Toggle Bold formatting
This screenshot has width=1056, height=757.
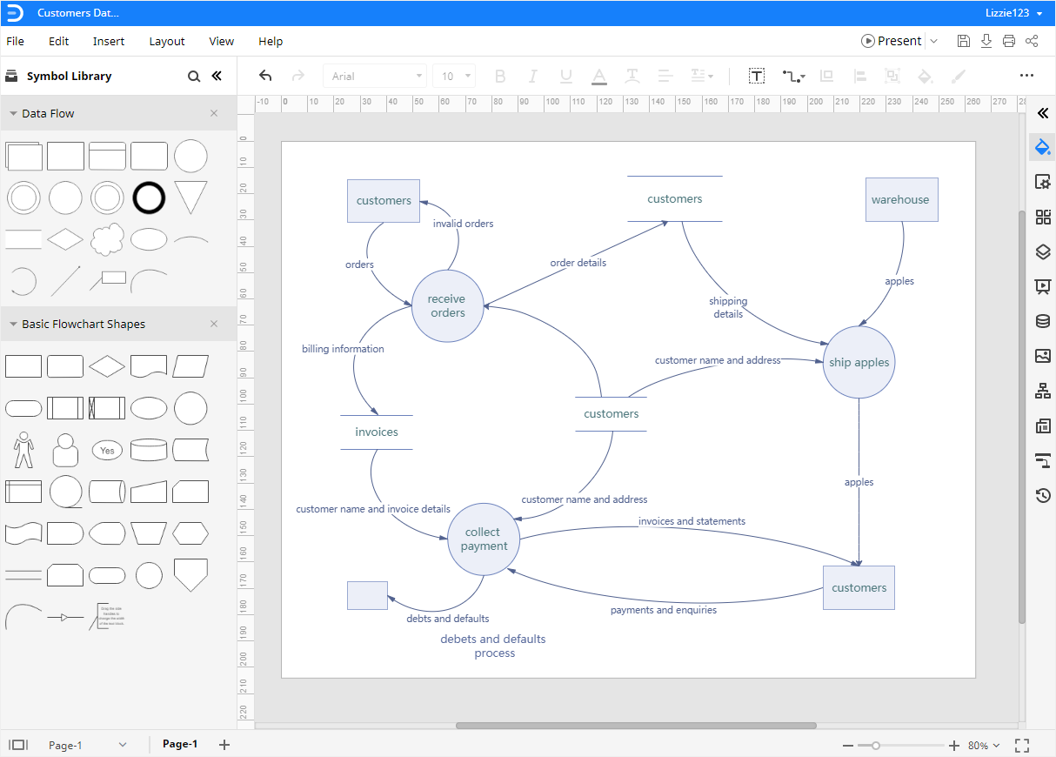click(500, 76)
